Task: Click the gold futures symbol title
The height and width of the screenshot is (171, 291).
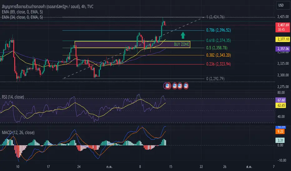Action: click(47, 7)
